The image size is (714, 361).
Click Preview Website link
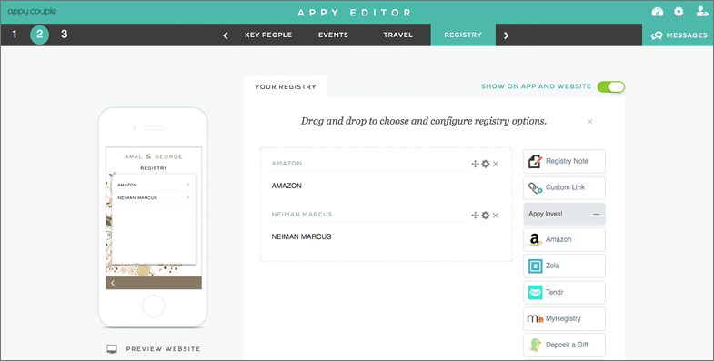click(163, 349)
